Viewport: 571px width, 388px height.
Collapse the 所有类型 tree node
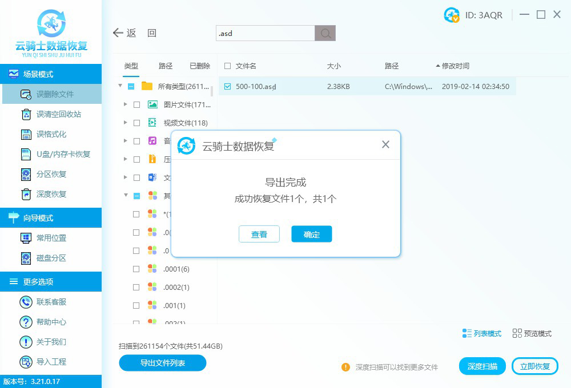point(119,86)
